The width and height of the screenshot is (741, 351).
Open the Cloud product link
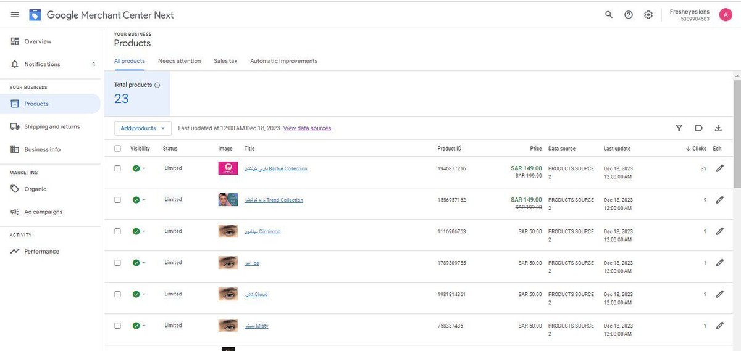point(256,294)
